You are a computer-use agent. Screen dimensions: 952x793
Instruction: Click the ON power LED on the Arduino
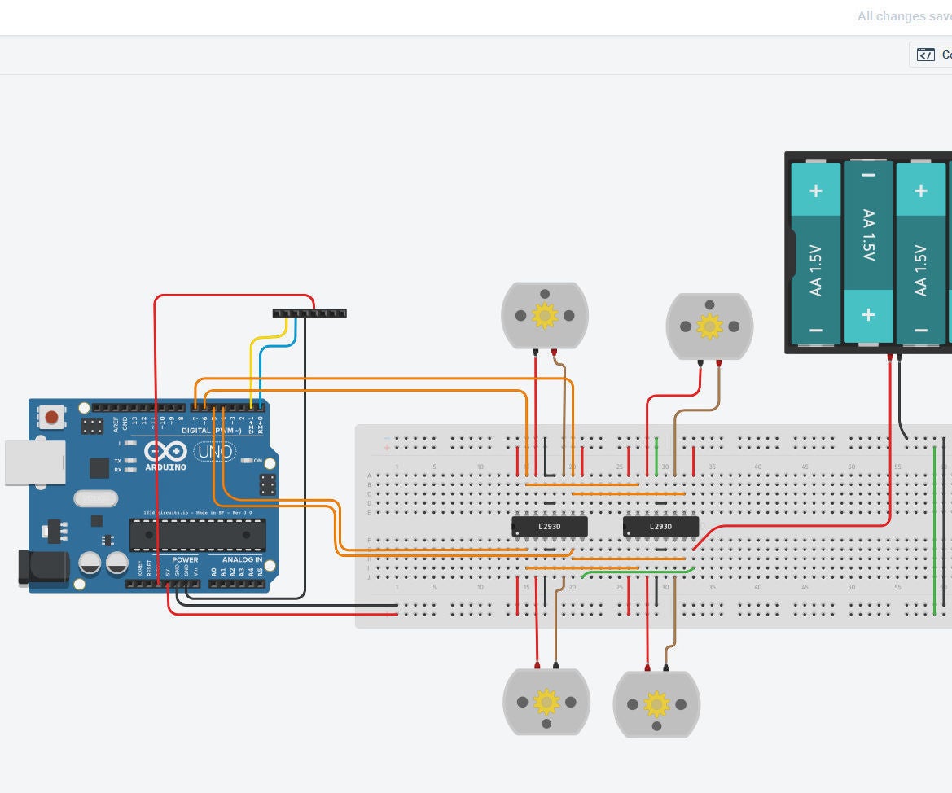pos(247,461)
